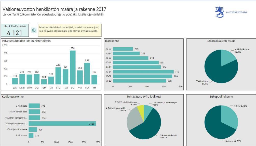Select the MMM bar showing 265
256x146 pixels.
click(22, 79)
